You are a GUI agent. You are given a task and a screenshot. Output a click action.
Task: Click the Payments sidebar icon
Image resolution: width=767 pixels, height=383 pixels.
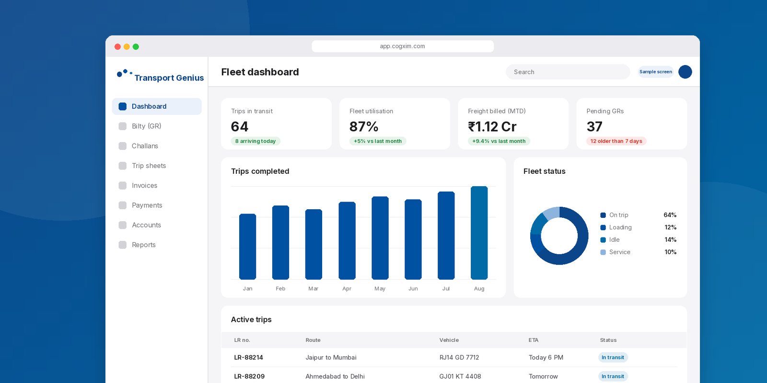coord(123,205)
